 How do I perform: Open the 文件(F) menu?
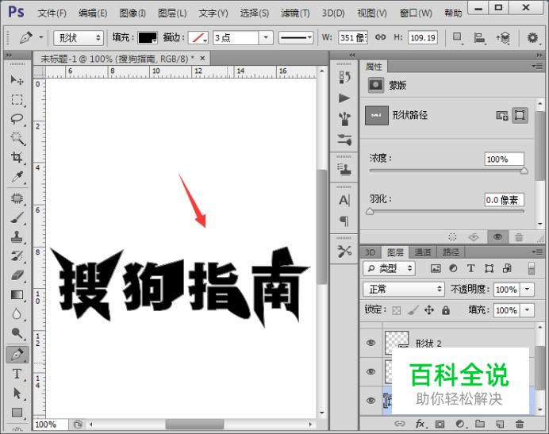click(x=52, y=13)
